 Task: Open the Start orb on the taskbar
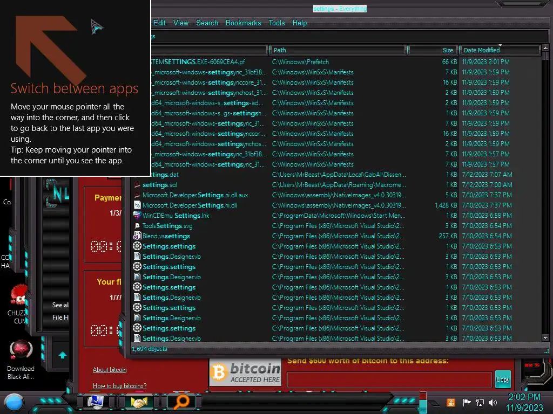(x=14, y=403)
